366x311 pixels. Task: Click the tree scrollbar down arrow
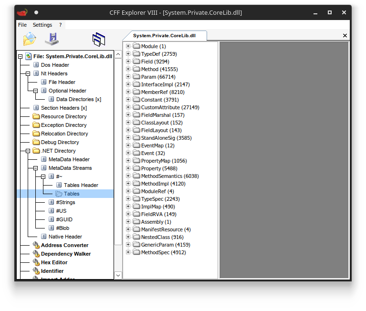(118, 275)
